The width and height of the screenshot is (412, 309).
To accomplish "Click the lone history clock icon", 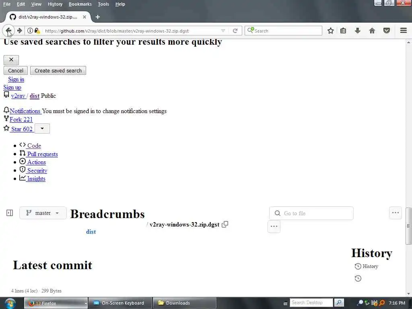I will (358, 278).
